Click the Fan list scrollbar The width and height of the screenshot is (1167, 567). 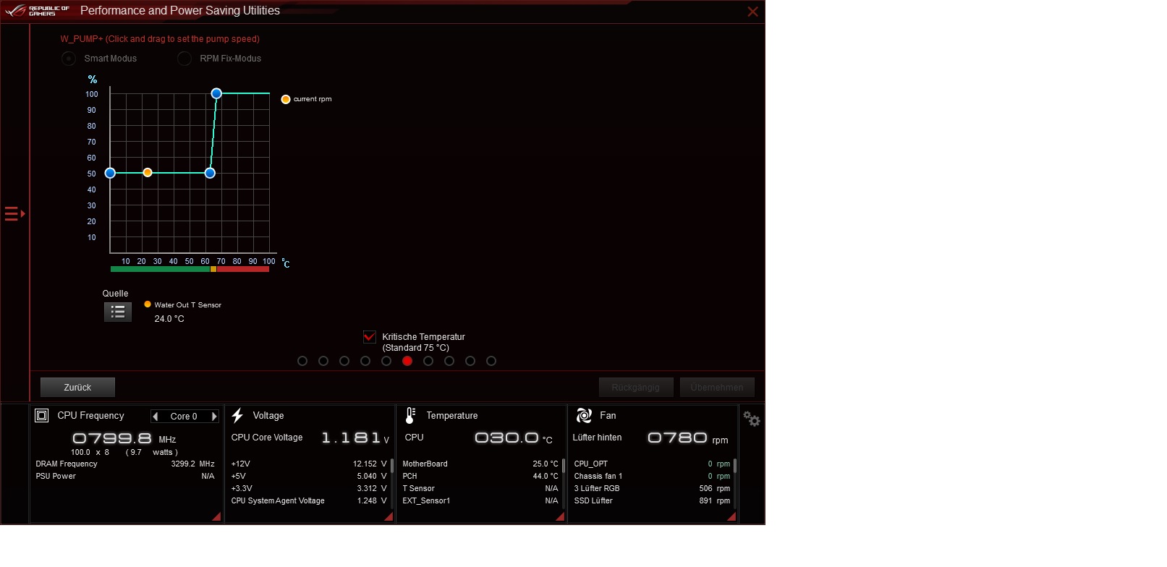[x=734, y=465]
